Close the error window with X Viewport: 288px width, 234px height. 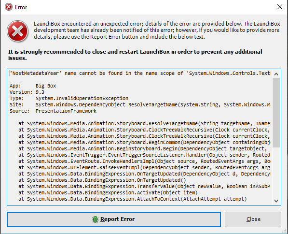point(279,7)
